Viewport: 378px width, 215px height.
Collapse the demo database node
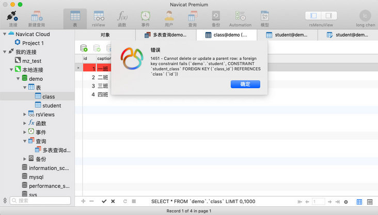click(18, 78)
